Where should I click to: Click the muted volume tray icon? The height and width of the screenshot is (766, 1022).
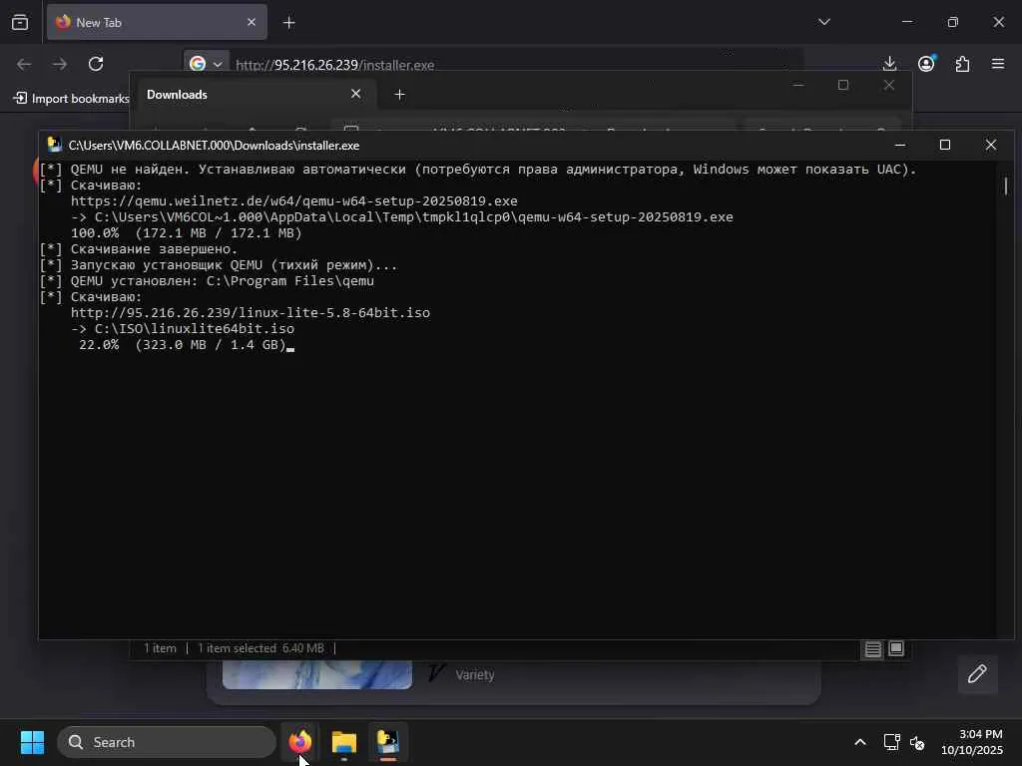(x=917, y=742)
